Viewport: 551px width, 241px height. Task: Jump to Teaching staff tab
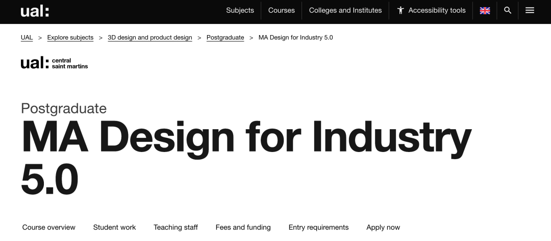pyautogui.click(x=176, y=227)
